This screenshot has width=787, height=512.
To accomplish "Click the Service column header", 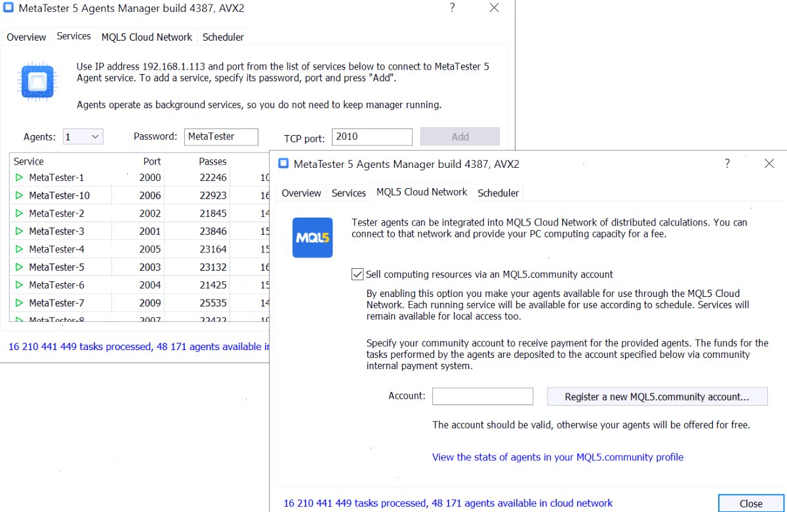I will (x=29, y=161).
